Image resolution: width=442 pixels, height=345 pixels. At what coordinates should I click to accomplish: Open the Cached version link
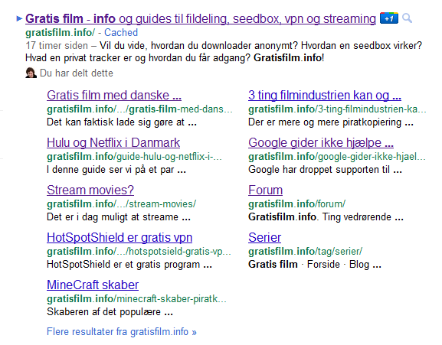tap(121, 32)
